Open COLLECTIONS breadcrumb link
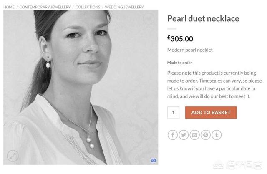This screenshot has width=267, height=174. tap(88, 7)
